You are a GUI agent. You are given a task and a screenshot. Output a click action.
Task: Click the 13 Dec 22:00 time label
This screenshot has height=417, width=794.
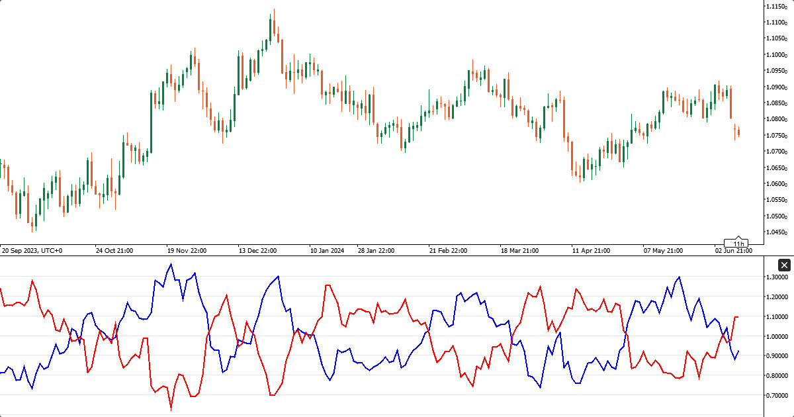tap(257, 251)
